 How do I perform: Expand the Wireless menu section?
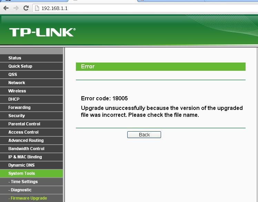17,91
